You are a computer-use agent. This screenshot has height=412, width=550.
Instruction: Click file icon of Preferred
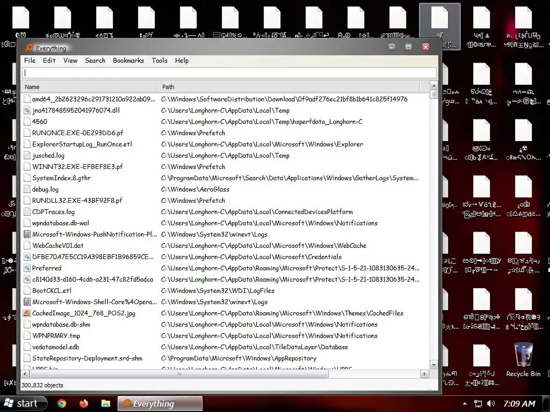coord(27,268)
